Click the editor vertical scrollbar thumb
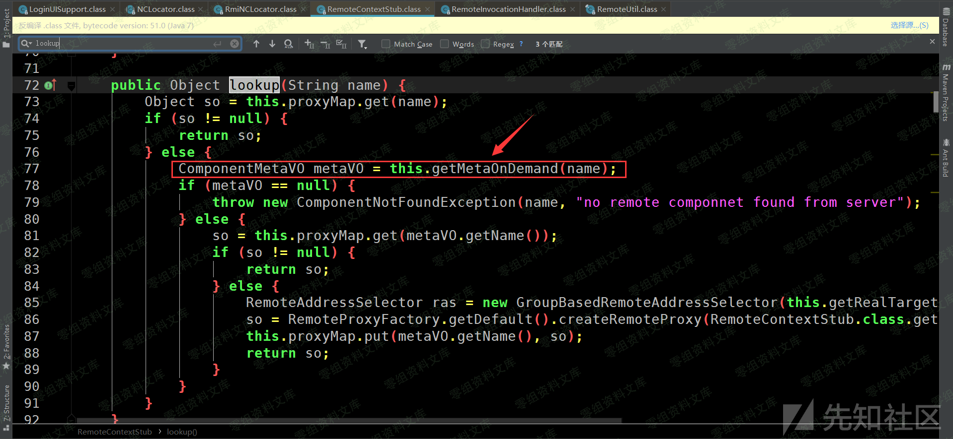Screen dimensions: 953x439 pos(936,103)
